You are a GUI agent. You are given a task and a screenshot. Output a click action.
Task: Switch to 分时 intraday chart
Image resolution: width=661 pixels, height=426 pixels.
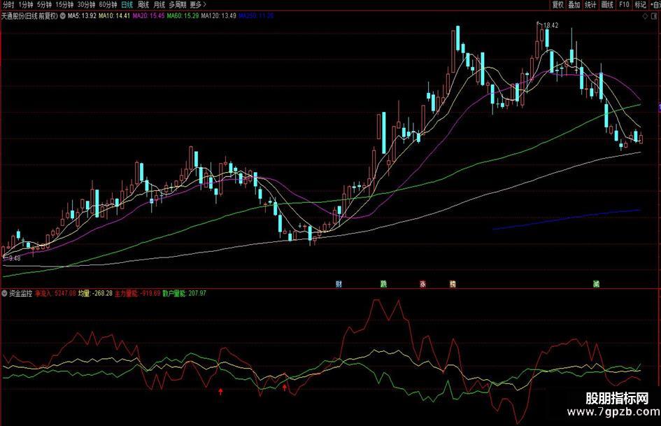[x=8, y=5]
